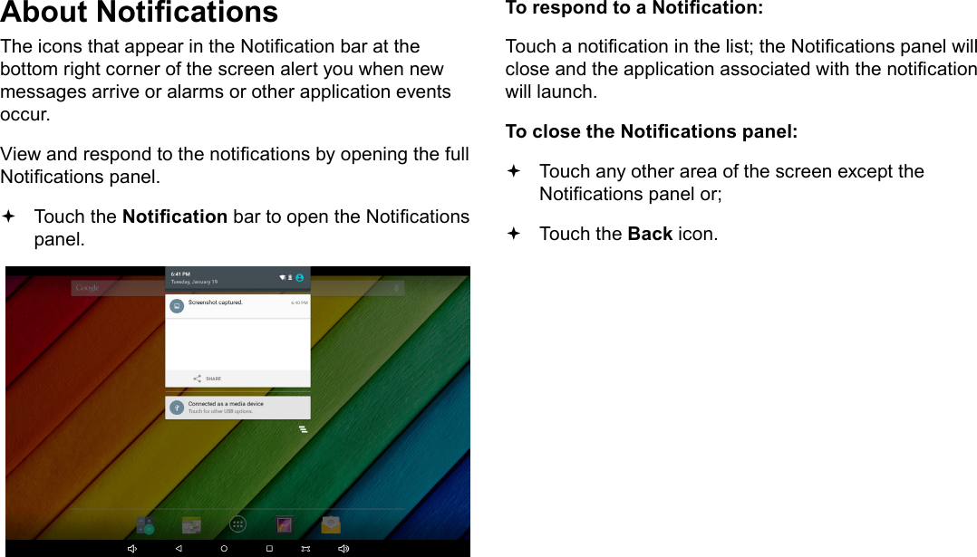Image resolution: width=977 pixels, height=557 pixels.
Task: Open the Email app in the dock
Action: [x=329, y=525]
